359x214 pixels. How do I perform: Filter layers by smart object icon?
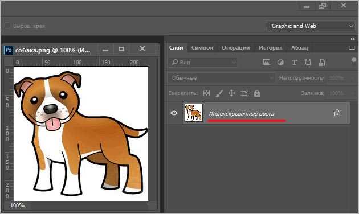(x=322, y=63)
